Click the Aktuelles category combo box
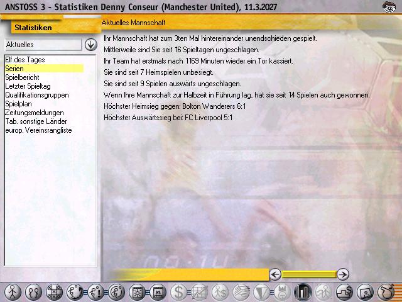The width and height of the screenshot is (402, 302). [x=43, y=45]
